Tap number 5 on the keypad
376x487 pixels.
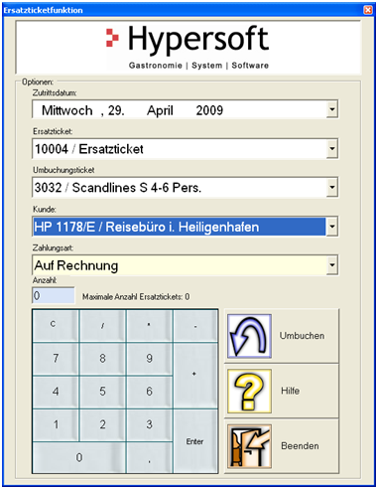coord(102,392)
